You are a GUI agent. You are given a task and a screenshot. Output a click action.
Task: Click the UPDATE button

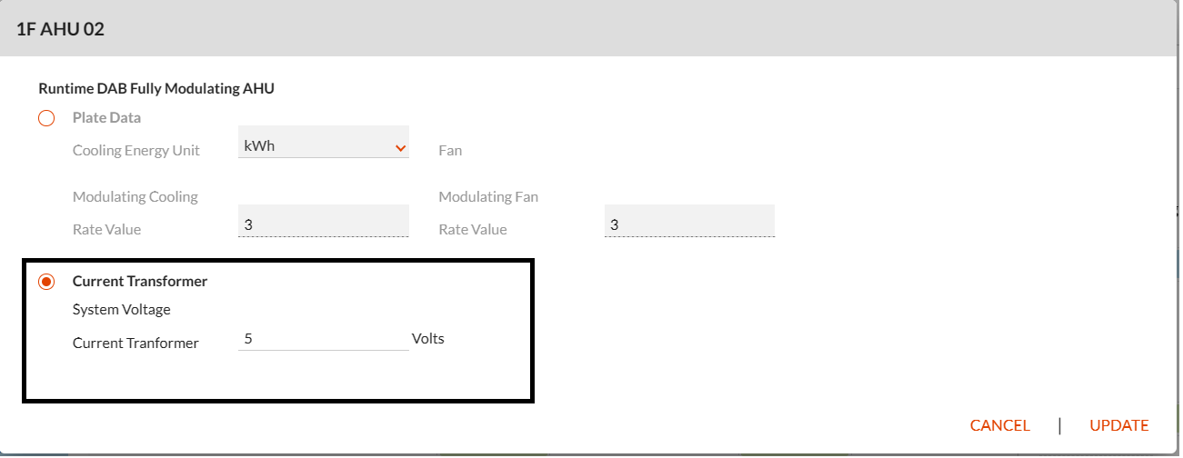coord(1119,425)
